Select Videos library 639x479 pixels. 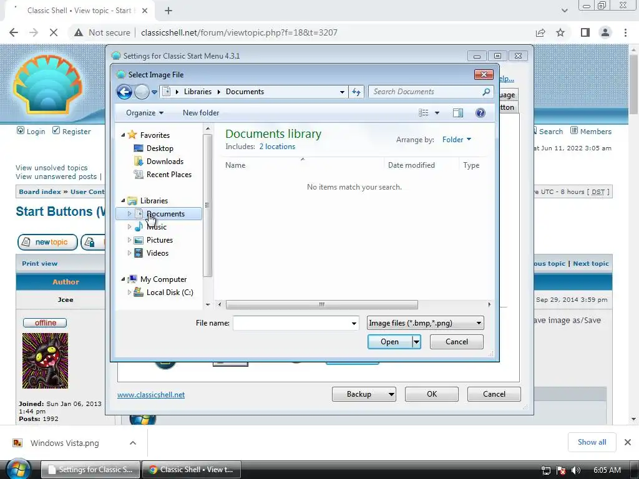(x=157, y=253)
